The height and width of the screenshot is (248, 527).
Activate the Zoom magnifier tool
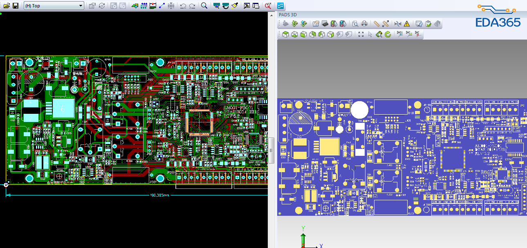tap(204, 6)
